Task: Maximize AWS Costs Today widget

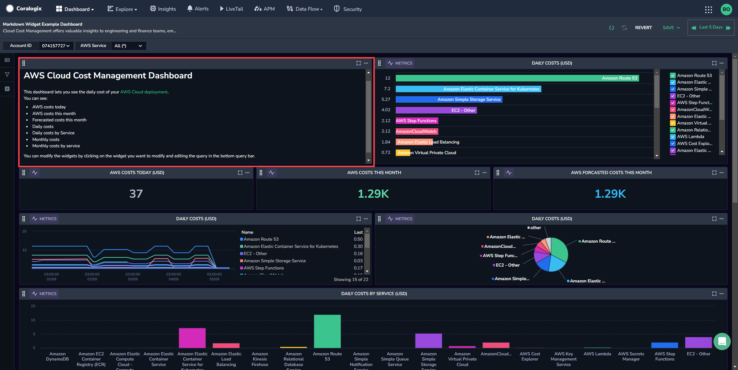Action: click(240, 173)
